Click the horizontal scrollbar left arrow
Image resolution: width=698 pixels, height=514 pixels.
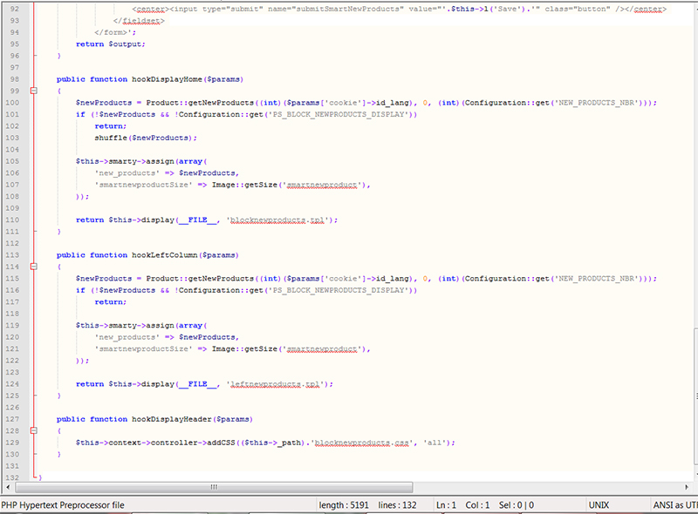[x=8, y=487]
